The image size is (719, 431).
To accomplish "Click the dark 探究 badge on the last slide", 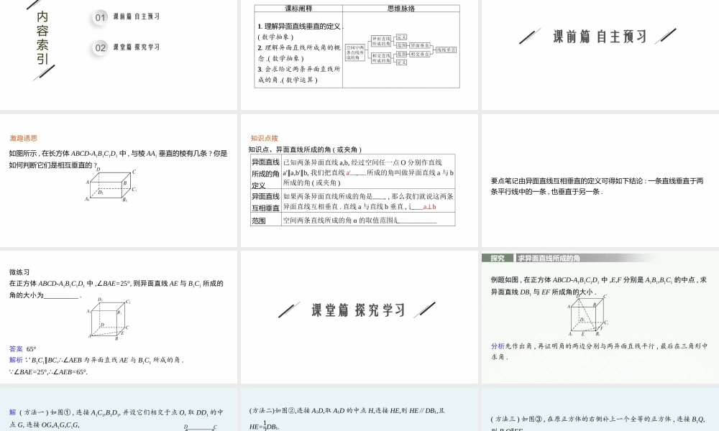I will tap(498, 256).
